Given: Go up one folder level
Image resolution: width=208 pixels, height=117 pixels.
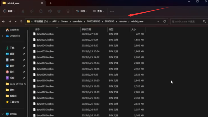Looking at the screenshot, I should [21, 21].
